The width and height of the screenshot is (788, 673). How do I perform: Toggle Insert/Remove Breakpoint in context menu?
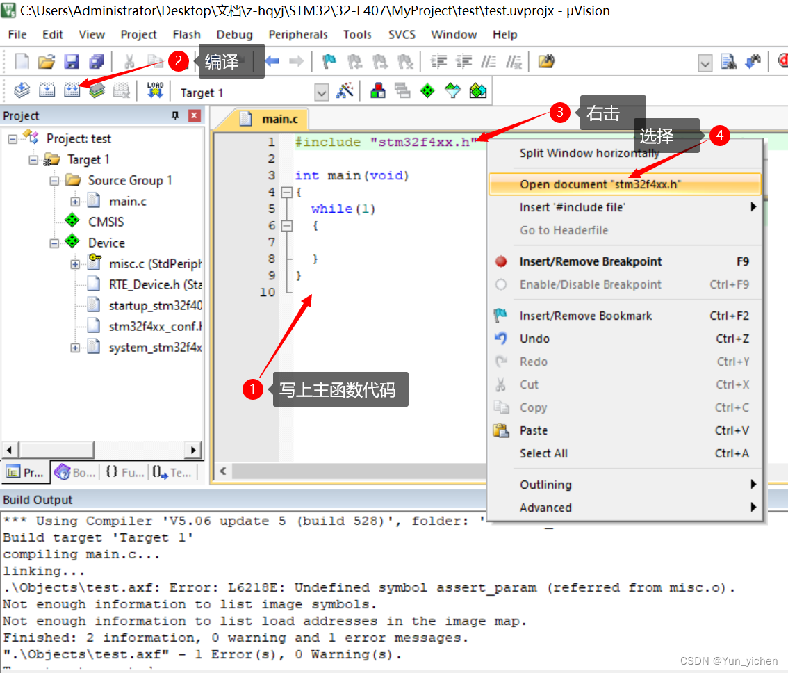[x=625, y=261]
